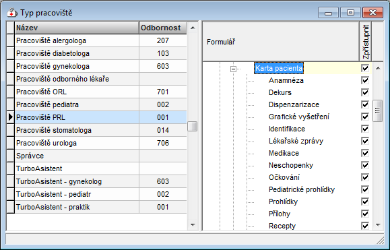Collapse the Karta pacienta tree node
This screenshot has height=250, width=390.
pyautogui.click(x=233, y=69)
